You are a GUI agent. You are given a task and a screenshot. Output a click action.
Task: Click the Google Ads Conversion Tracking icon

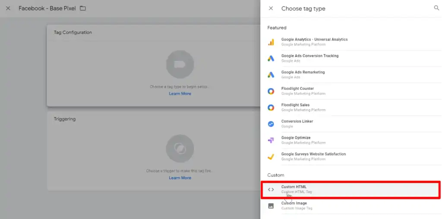point(271,58)
